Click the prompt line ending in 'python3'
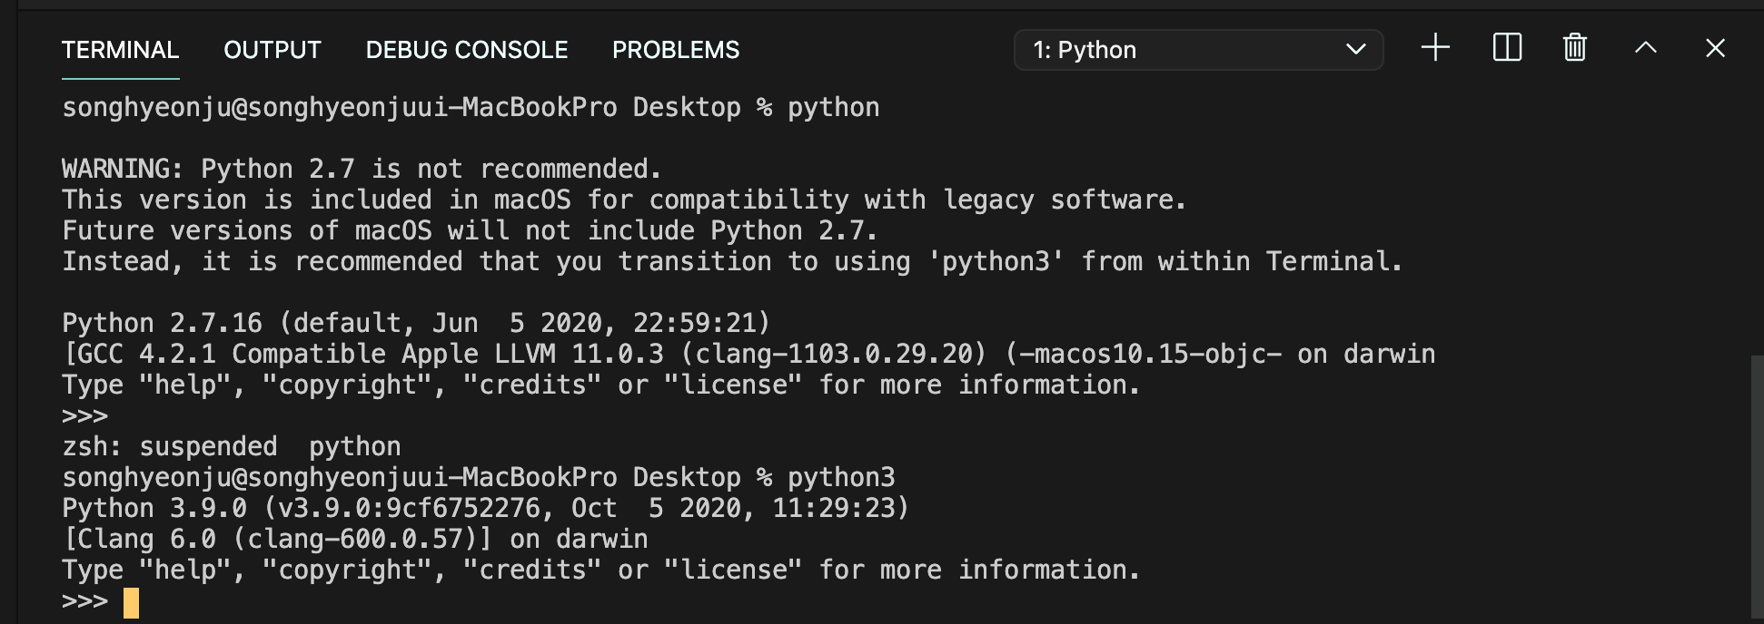The width and height of the screenshot is (1764, 624). [x=479, y=477]
